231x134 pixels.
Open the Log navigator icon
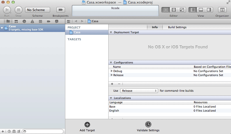click(57, 22)
